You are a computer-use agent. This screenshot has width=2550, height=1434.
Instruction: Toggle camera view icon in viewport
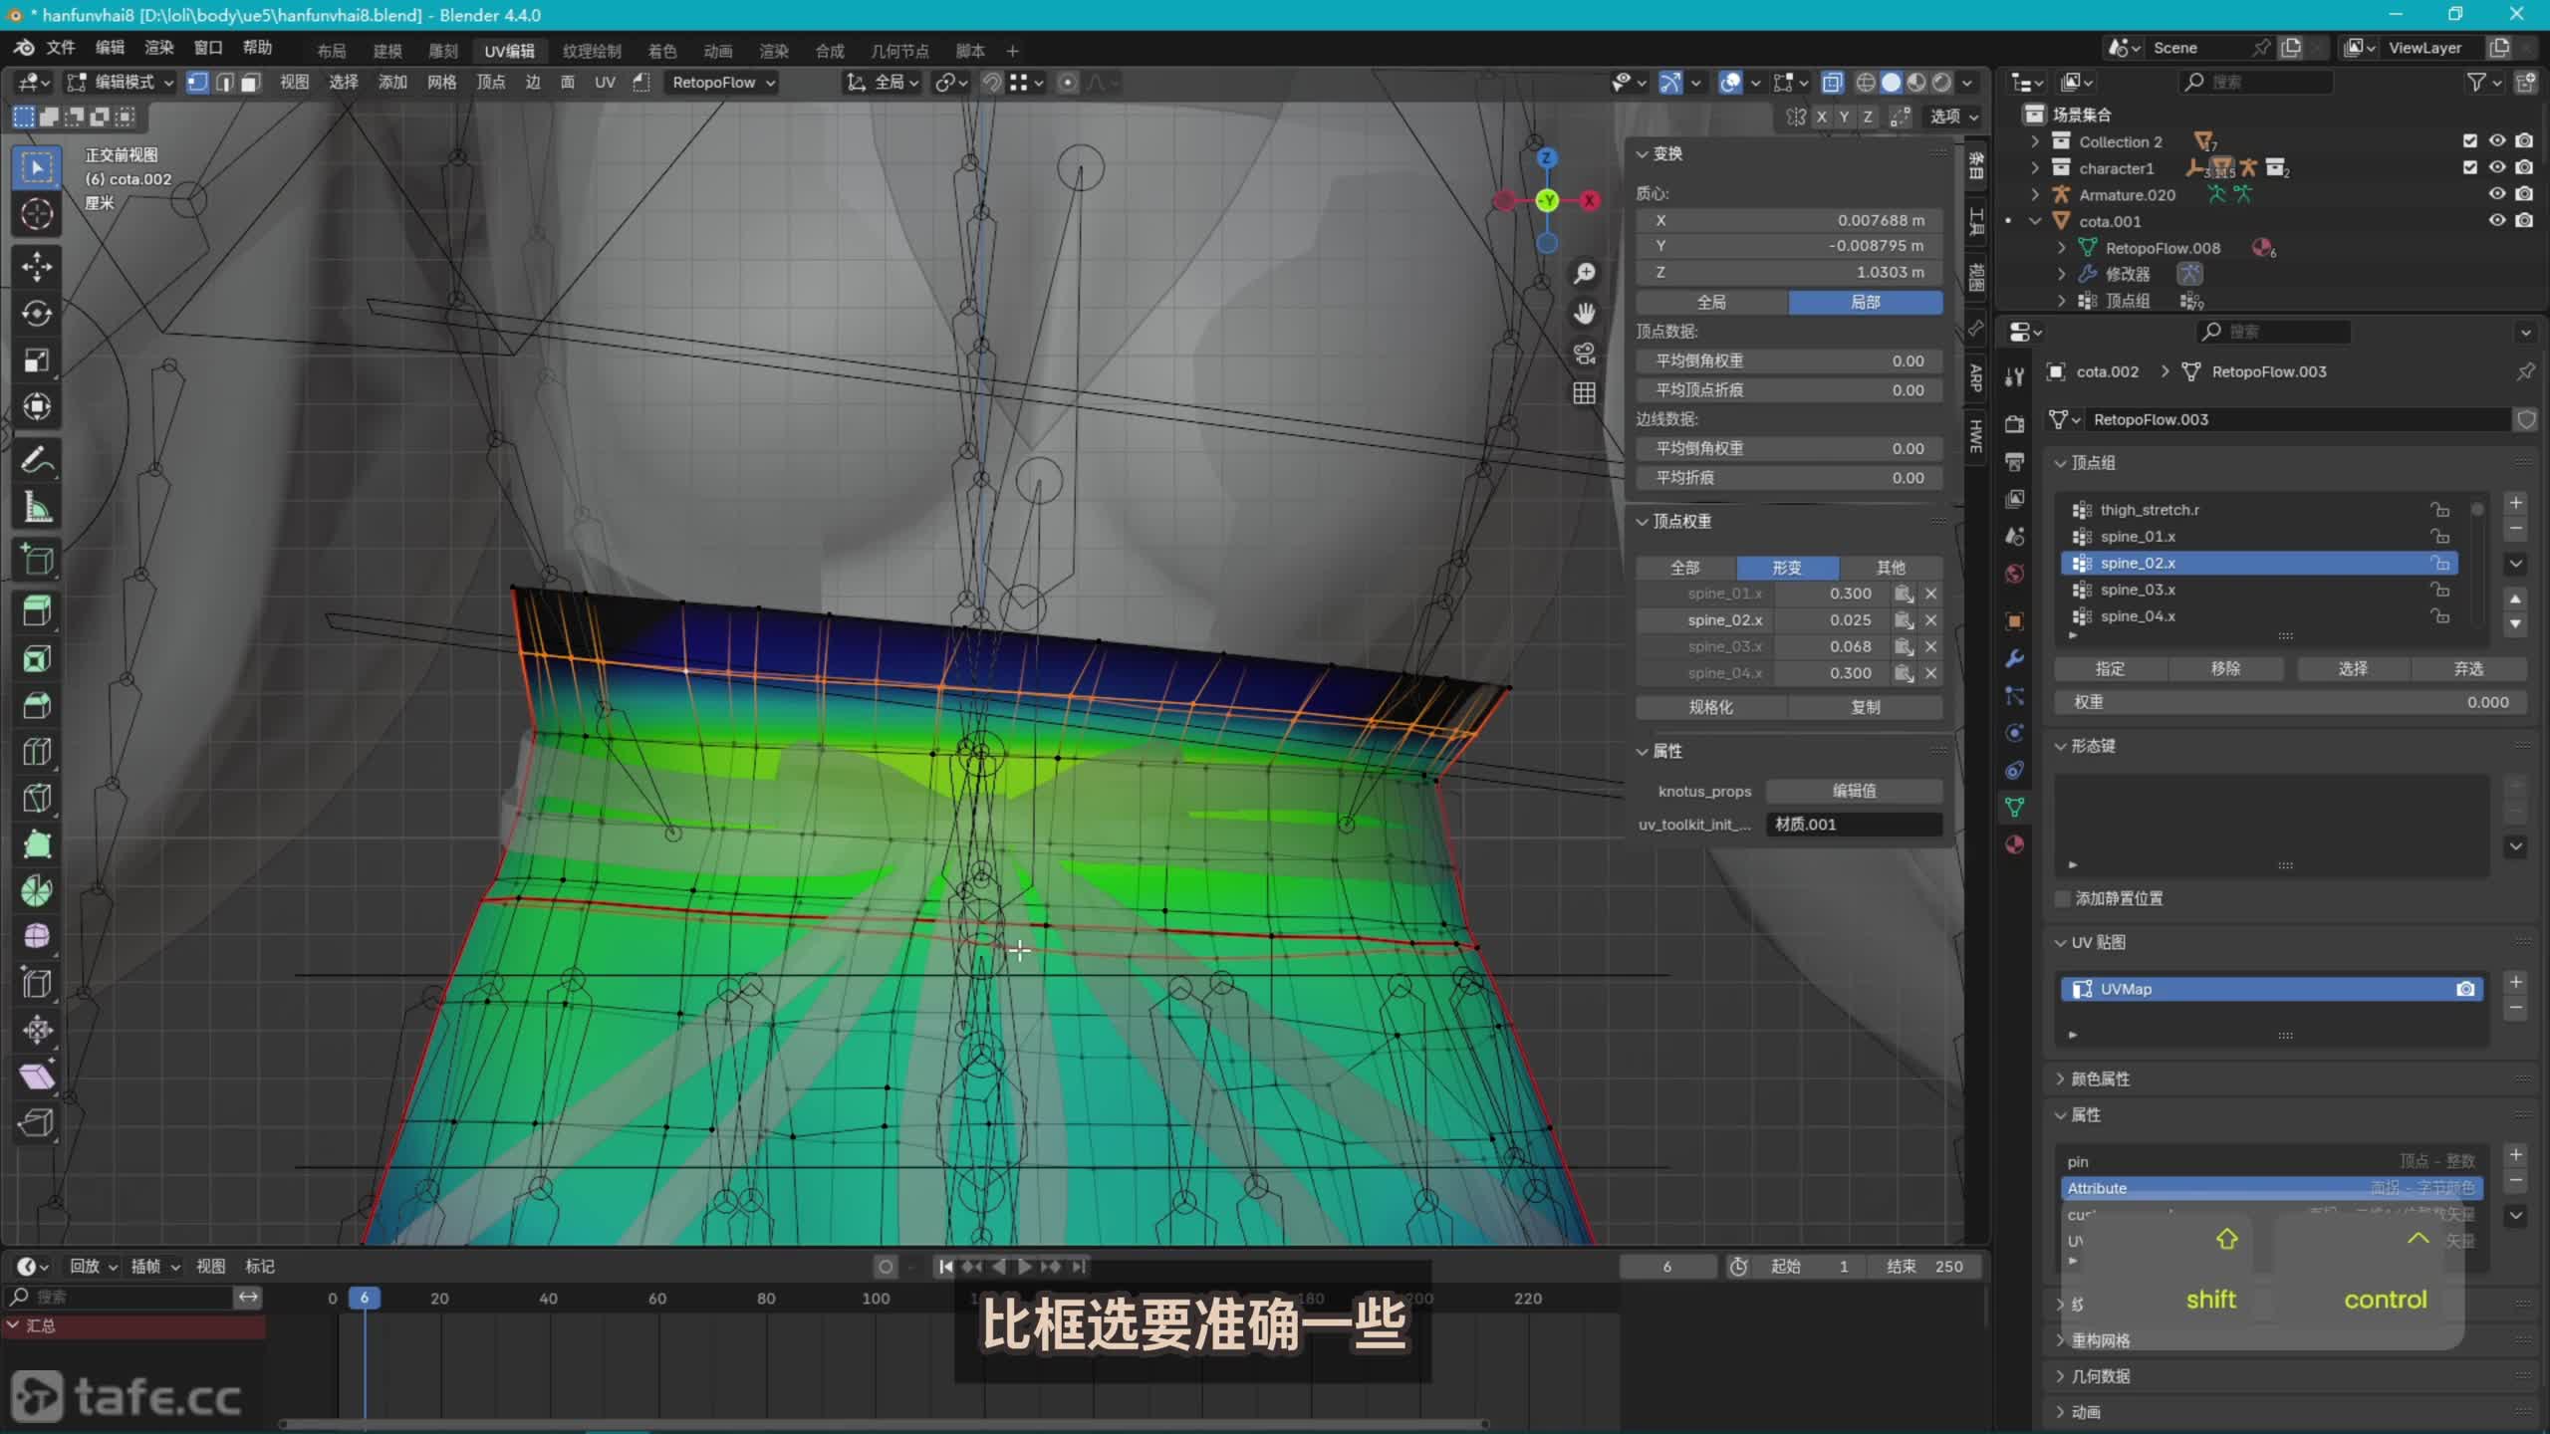[1584, 354]
